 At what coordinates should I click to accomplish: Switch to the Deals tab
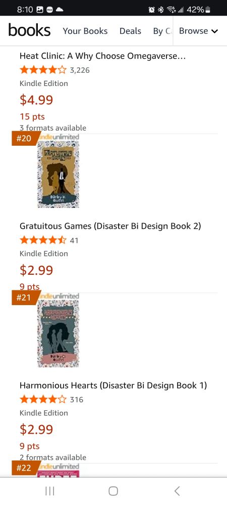130,31
